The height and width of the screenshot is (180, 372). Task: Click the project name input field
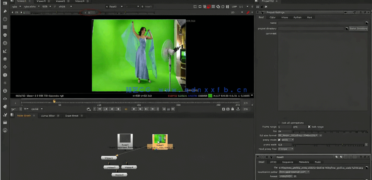[x=321, y=23]
